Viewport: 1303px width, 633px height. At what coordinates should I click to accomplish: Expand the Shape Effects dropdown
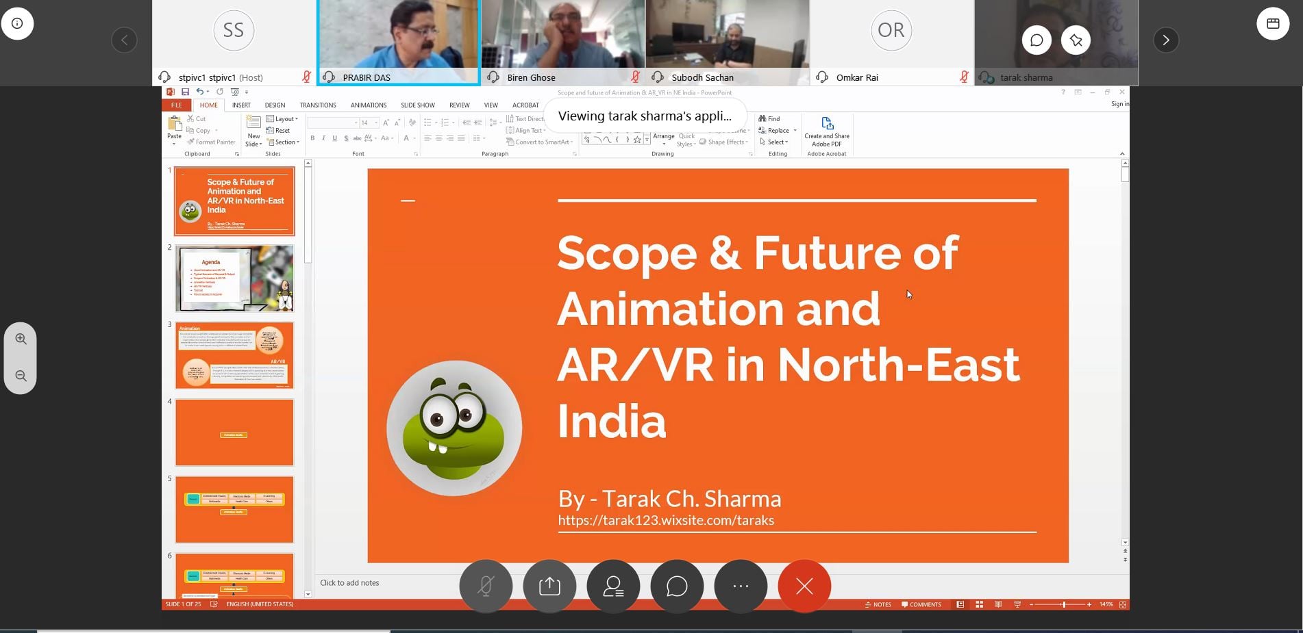724,142
